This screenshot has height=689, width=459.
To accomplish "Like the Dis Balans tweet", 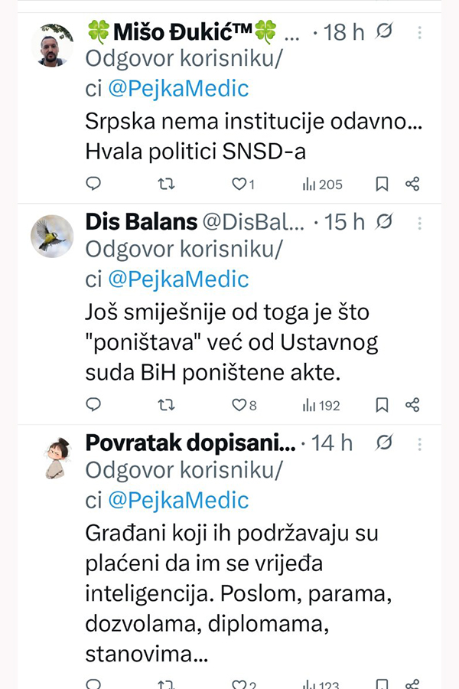I will [x=239, y=405].
